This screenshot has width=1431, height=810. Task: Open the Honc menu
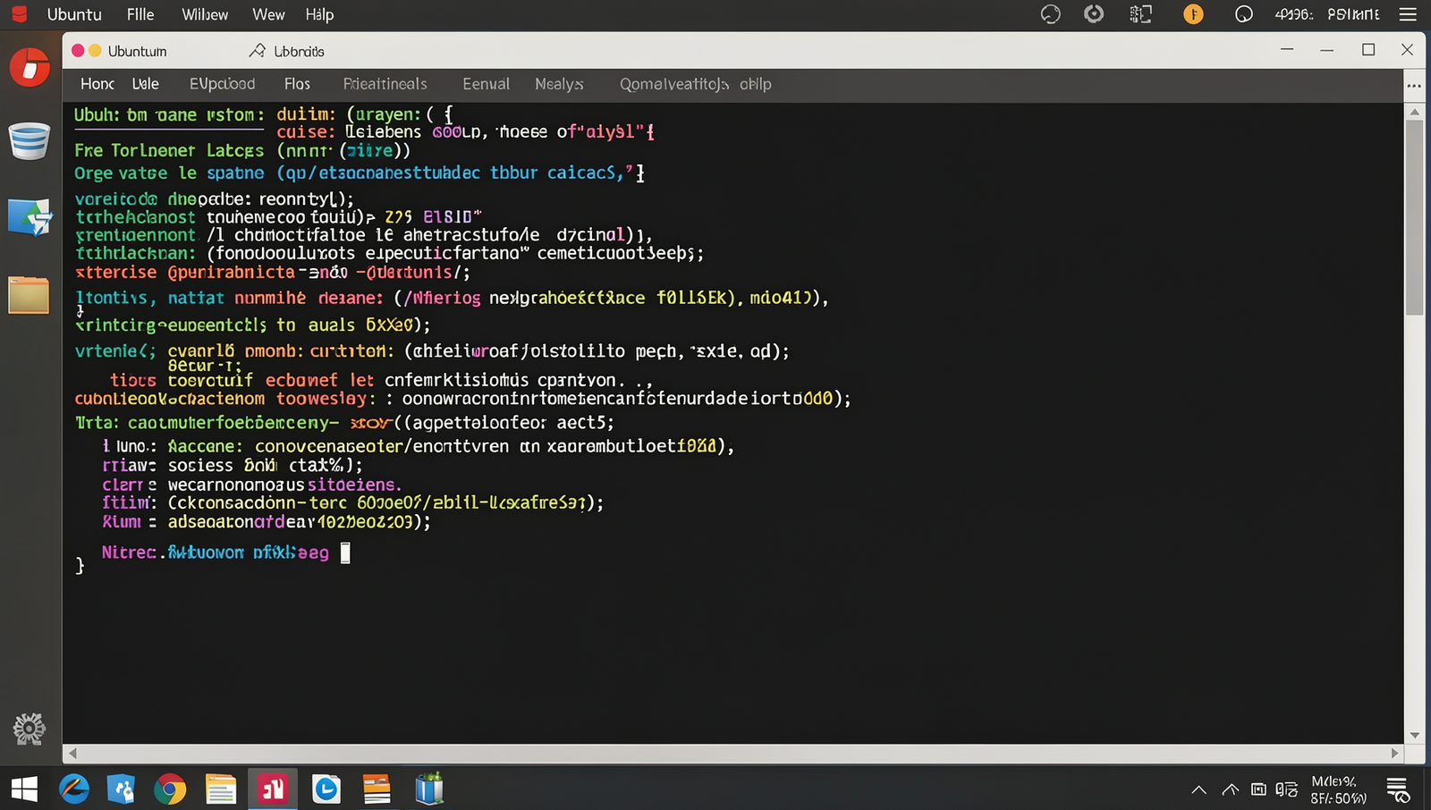click(x=97, y=84)
